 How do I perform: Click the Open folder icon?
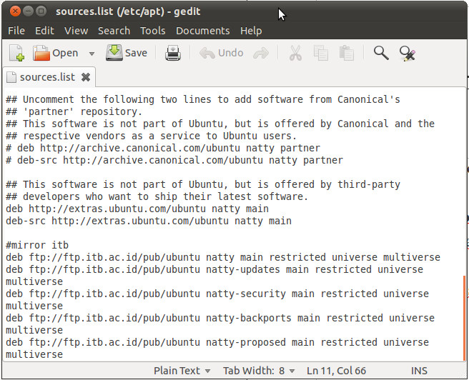(x=41, y=53)
